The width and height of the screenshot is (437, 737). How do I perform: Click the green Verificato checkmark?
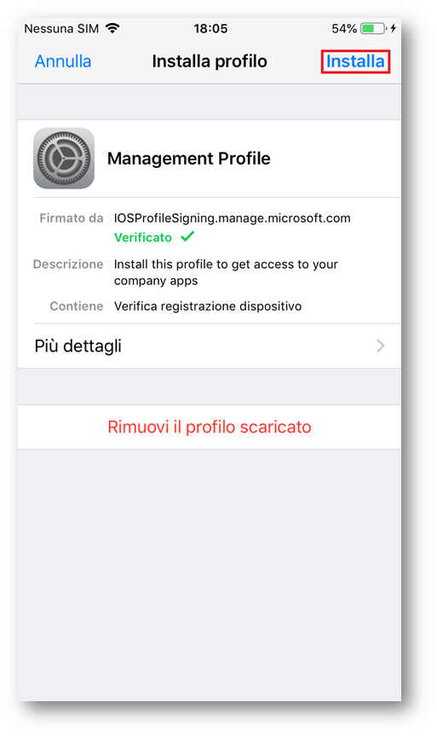point(187,236)
